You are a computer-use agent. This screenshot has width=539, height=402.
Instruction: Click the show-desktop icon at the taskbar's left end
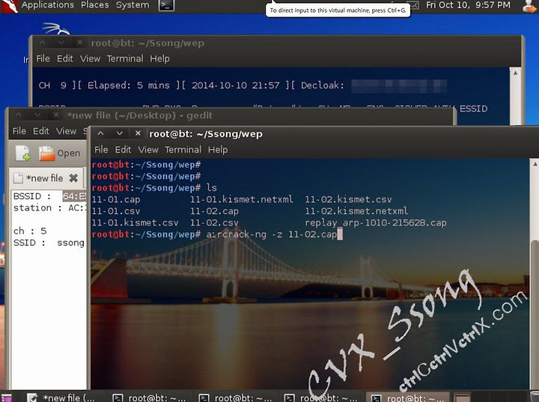(x=6, y=398)
